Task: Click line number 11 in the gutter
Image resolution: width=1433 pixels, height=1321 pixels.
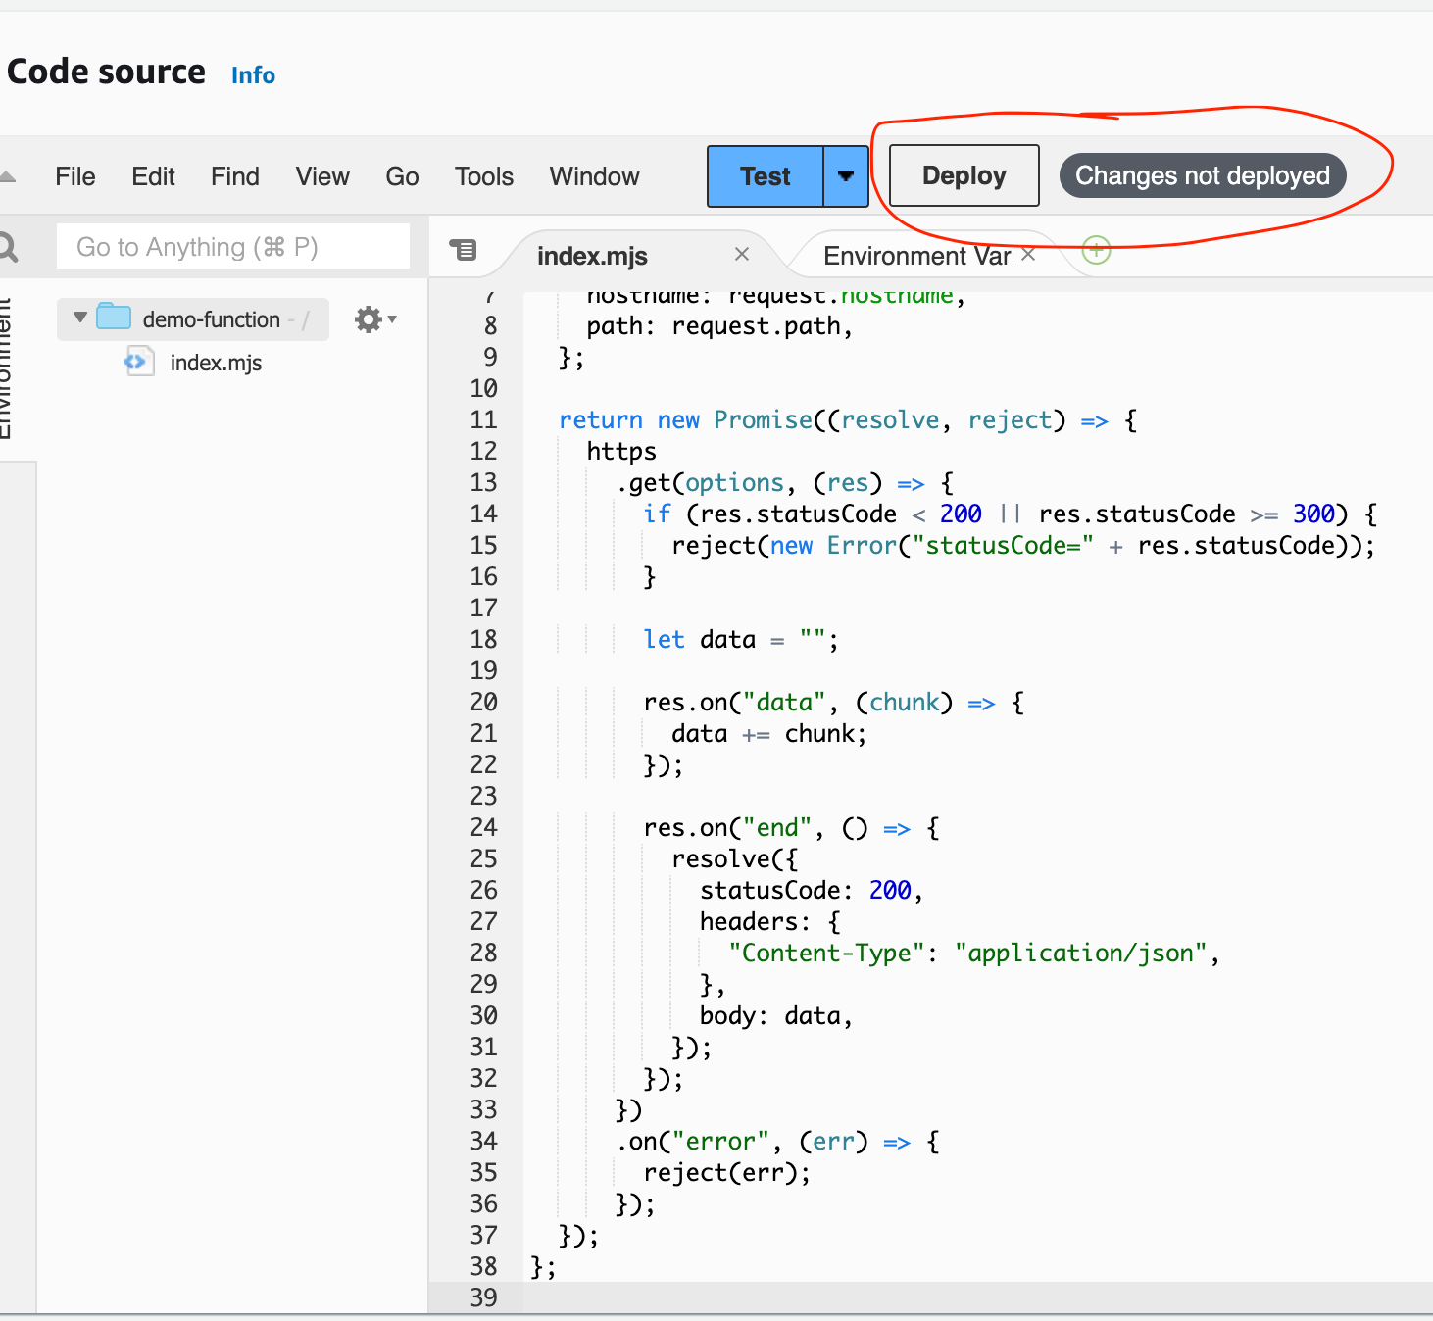Action: point(484,419)
